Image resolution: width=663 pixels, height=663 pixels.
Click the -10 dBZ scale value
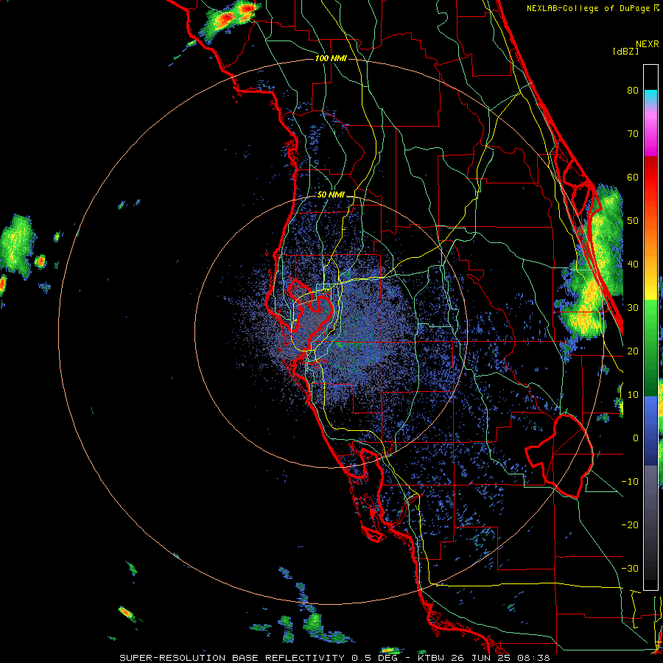point(630,482)
